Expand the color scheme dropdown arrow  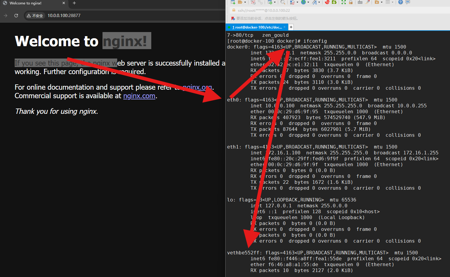(x=298, y=2)
